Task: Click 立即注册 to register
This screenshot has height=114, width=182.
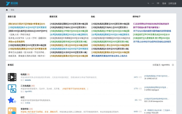Action: [x=172, y=3]
